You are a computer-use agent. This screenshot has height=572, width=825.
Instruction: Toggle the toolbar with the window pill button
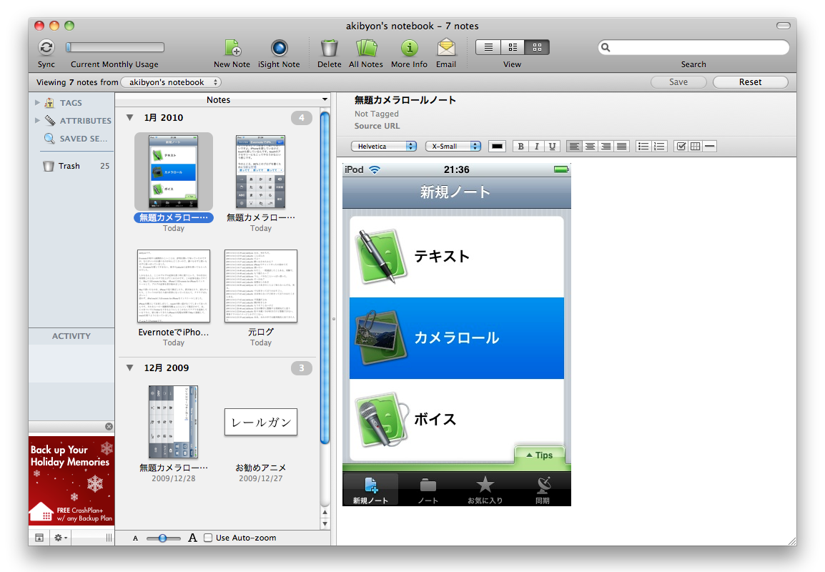[x=784, y=26]
